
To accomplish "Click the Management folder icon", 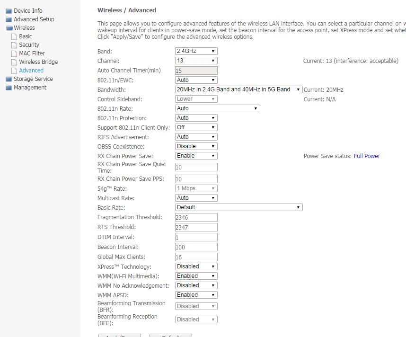I will click(9, 88).
